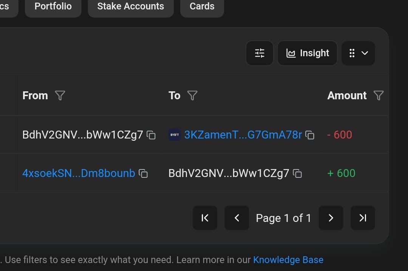Click the From column header
Image resolution: width=408 pixels, height=271 pixels.
pyautogui.click(x=35, y=95)
